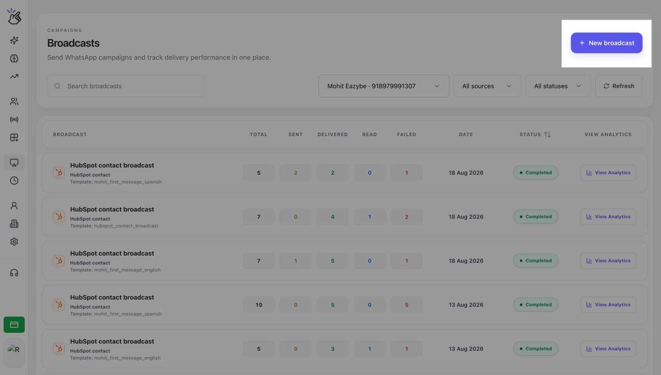Viewport: 661px width, 375px height.
Task: Click failed count 5 in the 10-total row
Action: 406,305
